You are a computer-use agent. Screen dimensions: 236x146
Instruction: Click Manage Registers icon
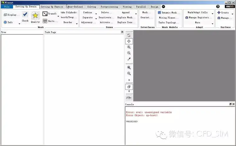click(x=187, y=18)
